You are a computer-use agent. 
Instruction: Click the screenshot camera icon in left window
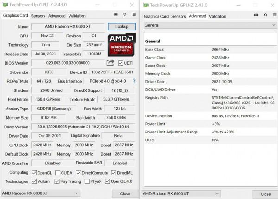tap(115, 14)
